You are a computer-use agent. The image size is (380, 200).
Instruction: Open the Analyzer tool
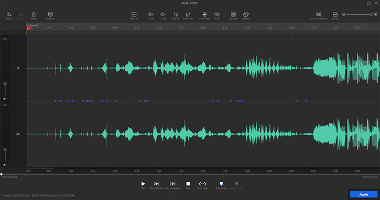point(50,15)
